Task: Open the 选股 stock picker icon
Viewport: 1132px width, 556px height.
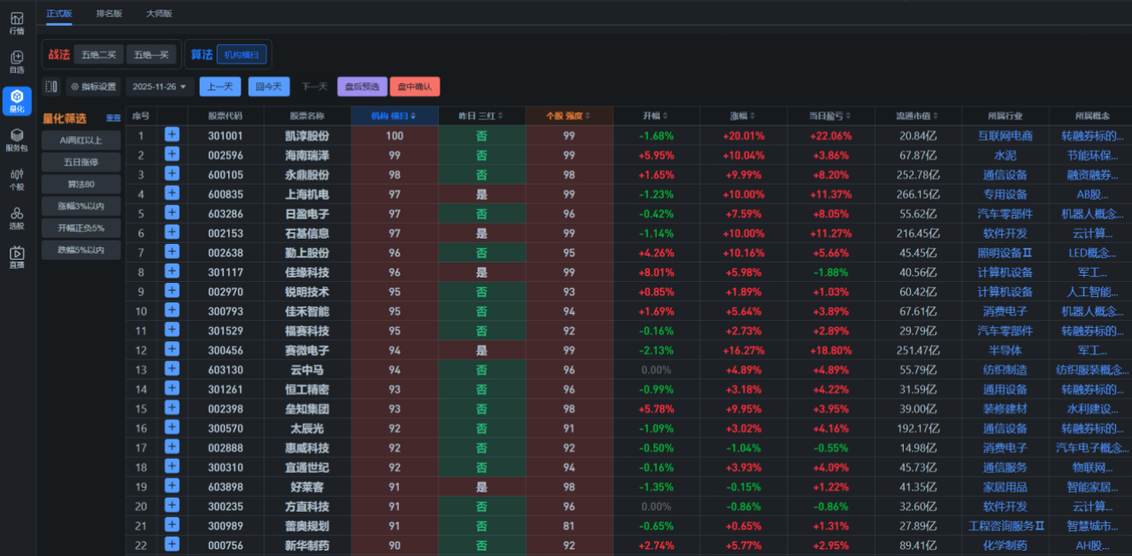Action: 17,217
